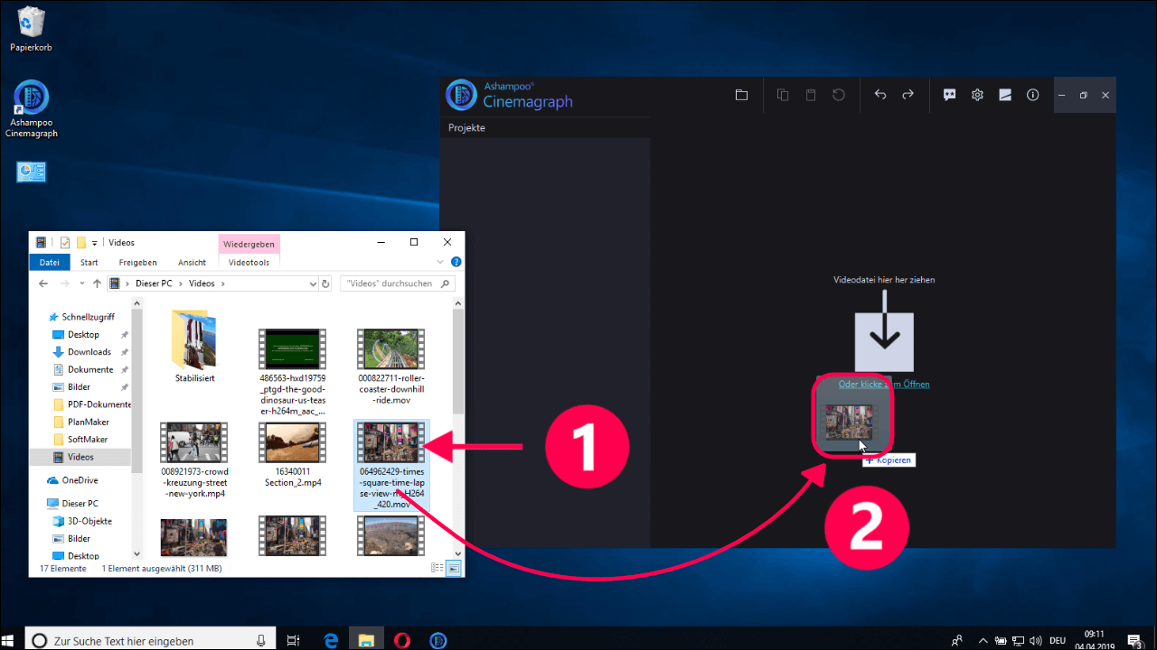Switch Explorer to large icons view

pyautogui.click(x=454, y=568)
